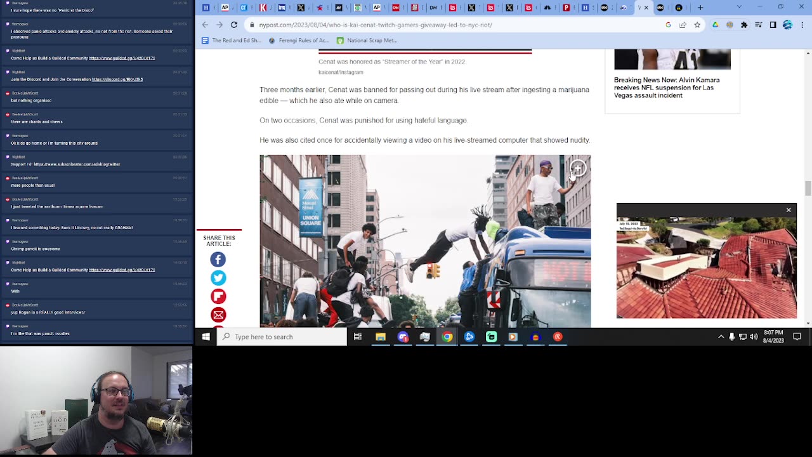Click 'Cenat was honored as Streamer of the Year' caption

(392, 62)
